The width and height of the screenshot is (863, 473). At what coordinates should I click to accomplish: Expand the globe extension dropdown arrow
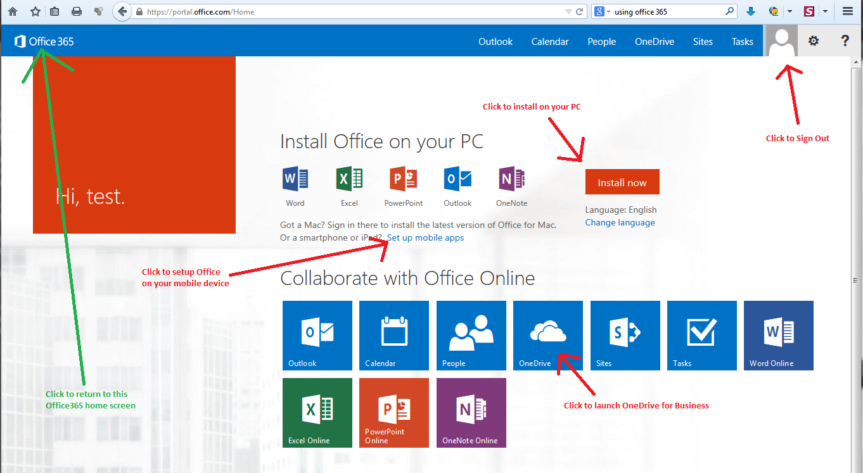[x=789, y=11]
